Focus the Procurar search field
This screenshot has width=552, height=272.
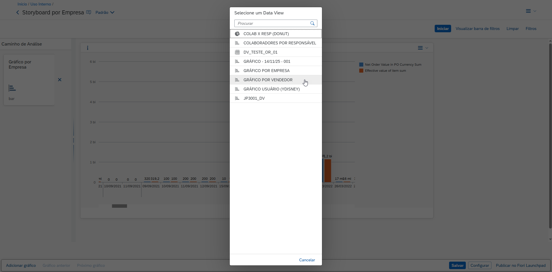(272, 23)
